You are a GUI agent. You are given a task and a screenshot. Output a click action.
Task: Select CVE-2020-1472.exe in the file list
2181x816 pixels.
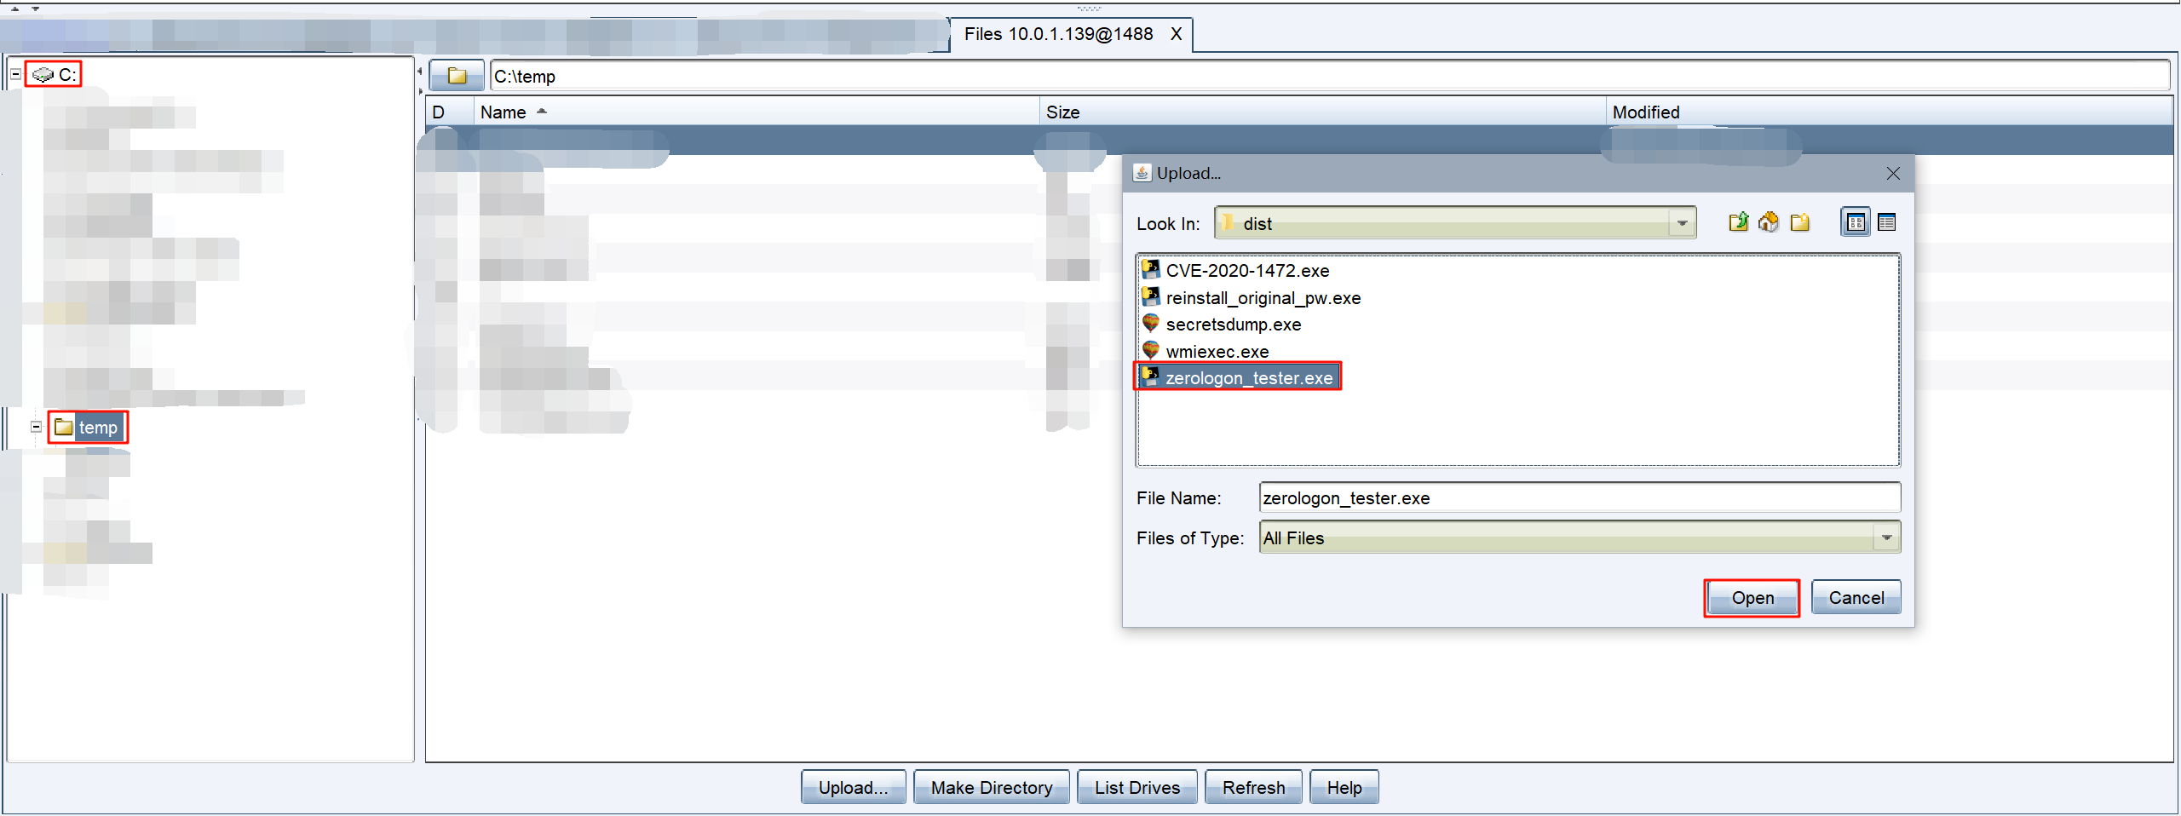1246,271
